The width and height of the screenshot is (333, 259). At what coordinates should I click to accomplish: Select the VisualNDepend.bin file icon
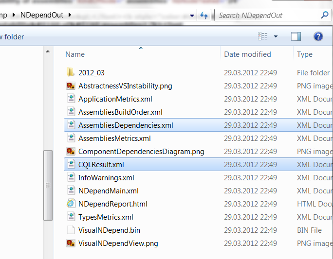click(x=71, y=230)
